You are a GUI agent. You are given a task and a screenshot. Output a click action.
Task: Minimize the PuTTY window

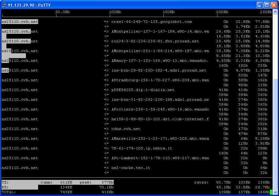coord(260,5)
